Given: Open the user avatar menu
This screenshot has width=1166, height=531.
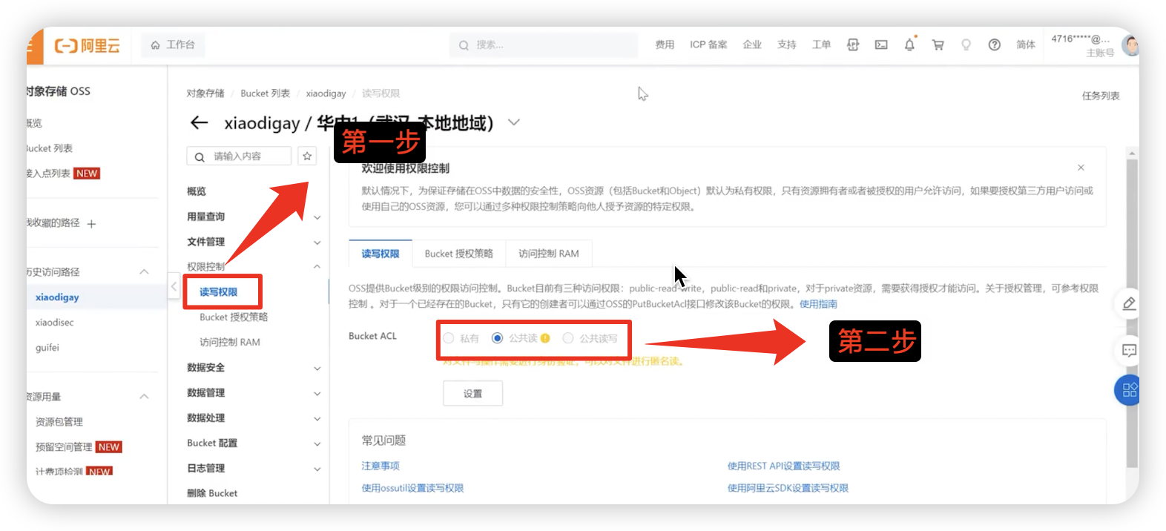Looking at the screenshot, I should click(x=1130, y=45).
